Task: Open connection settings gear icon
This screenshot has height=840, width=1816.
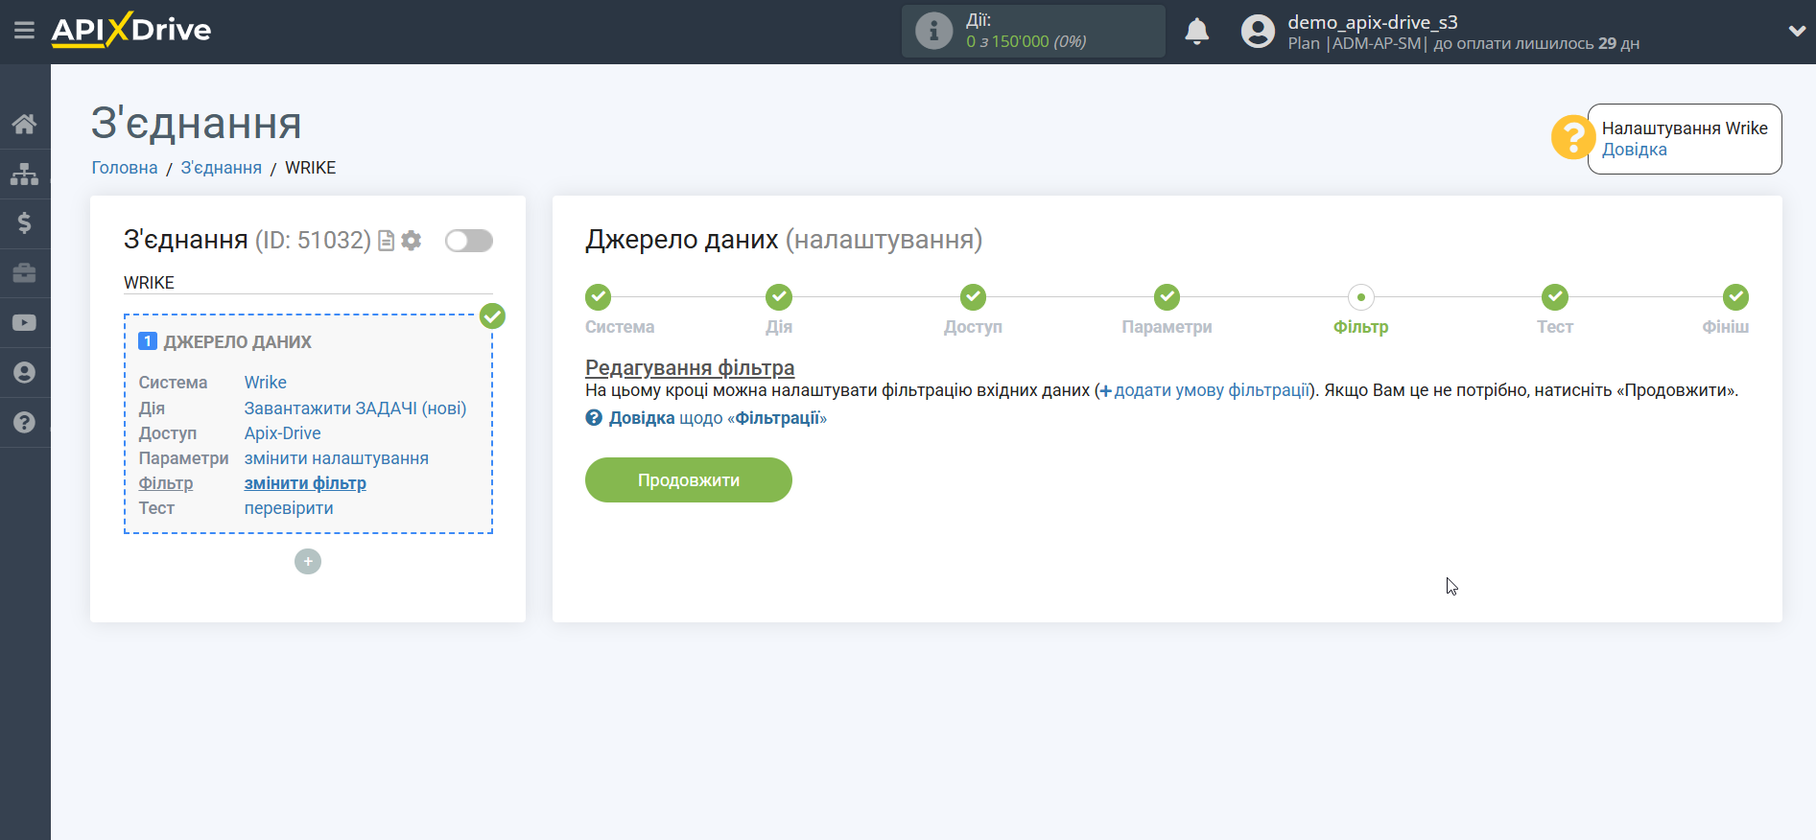Action: pos(412,241)
